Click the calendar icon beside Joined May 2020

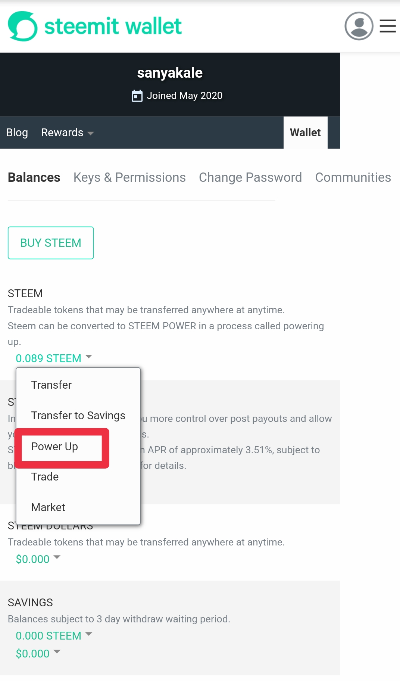[137, 96]
